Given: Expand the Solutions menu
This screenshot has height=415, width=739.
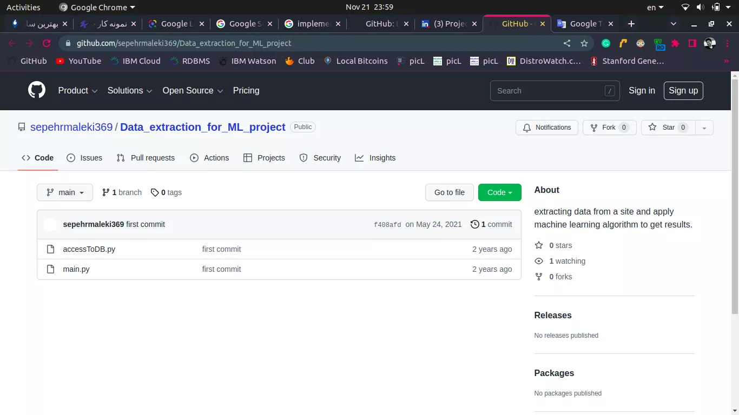Looking at the screenshot, I should click(x=130, y=90).
